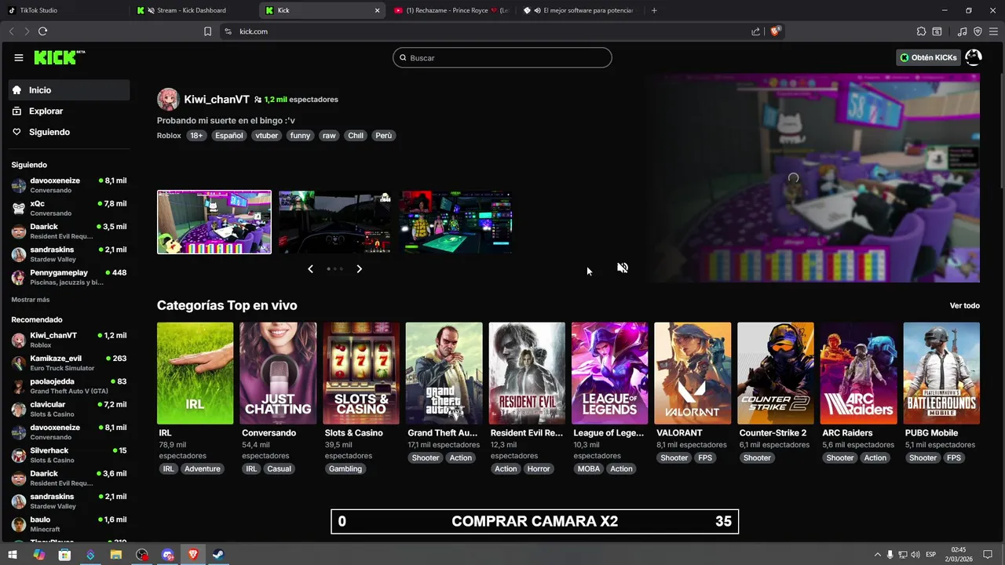The width and height of the screenshot is (1005, 565).
Task: Open the League of Legends category card
Action: coord(610,374)
